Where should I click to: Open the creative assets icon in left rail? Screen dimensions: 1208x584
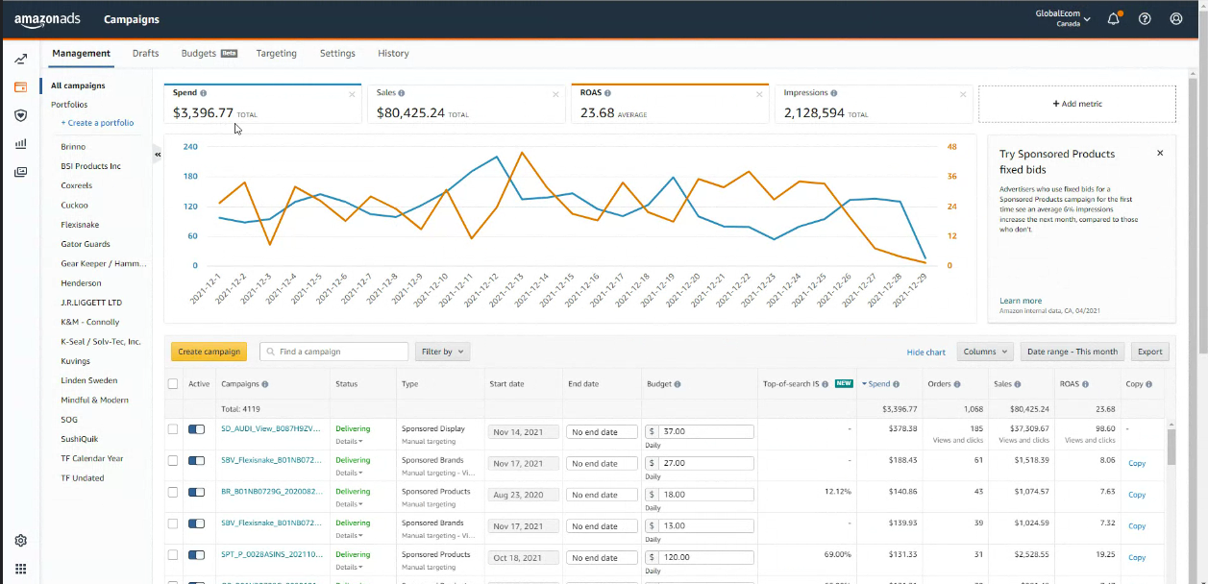[x=20, y=172]
